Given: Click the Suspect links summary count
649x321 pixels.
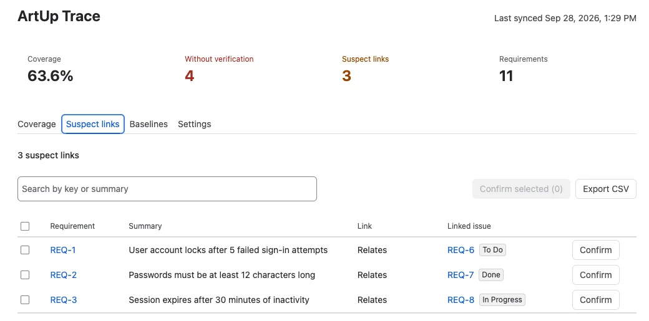Looking at the screenshot, I should pos(346,76).
